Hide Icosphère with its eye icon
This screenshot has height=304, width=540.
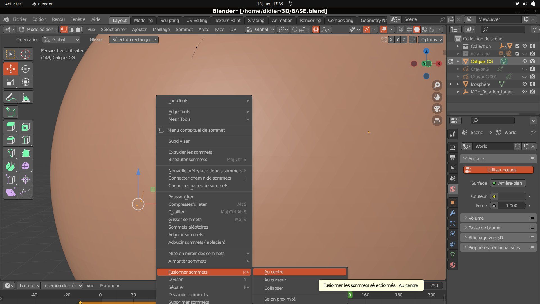coord(525,84)
